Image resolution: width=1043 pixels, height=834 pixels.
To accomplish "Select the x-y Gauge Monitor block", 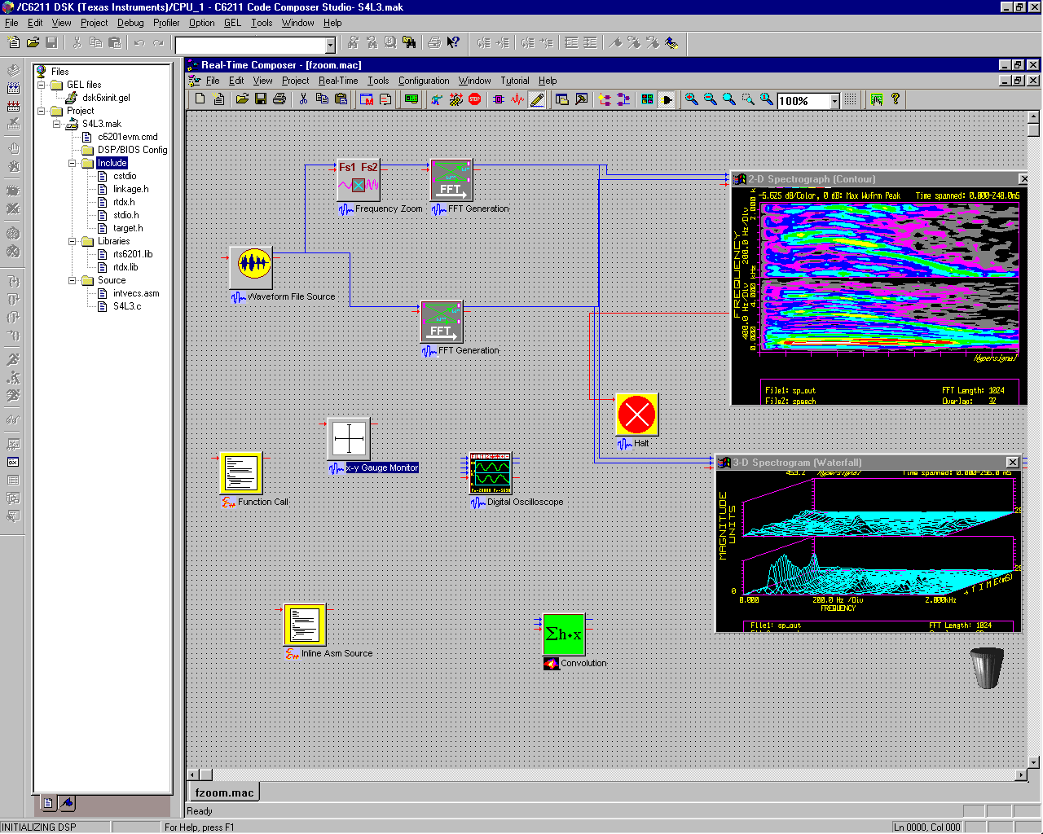I will pyautogui.click(x=349, y=439).
